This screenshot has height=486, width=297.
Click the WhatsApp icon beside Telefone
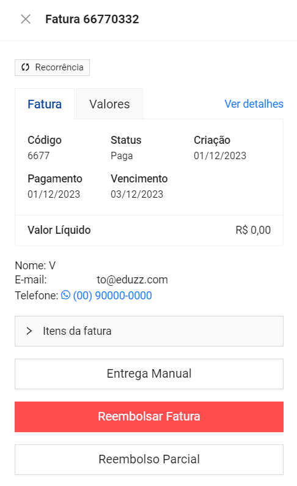65,295
